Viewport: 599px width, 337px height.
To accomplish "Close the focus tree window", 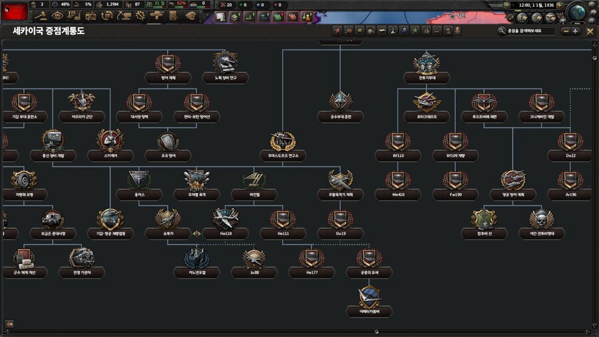I will point(590,31).
